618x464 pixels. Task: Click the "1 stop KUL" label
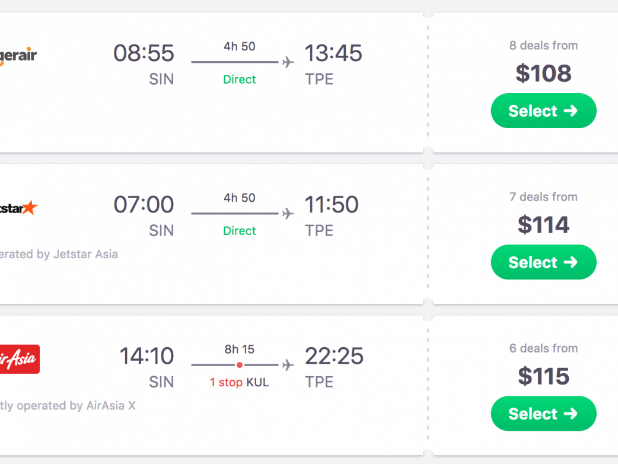click(240, 383)
